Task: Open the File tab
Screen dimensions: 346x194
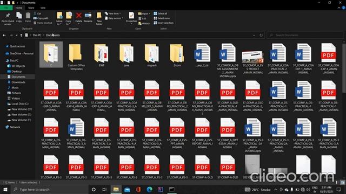Action: (6, 8)
